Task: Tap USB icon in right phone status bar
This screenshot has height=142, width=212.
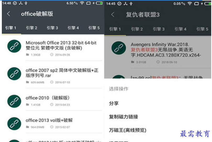Action: click(x=131, y=4)
